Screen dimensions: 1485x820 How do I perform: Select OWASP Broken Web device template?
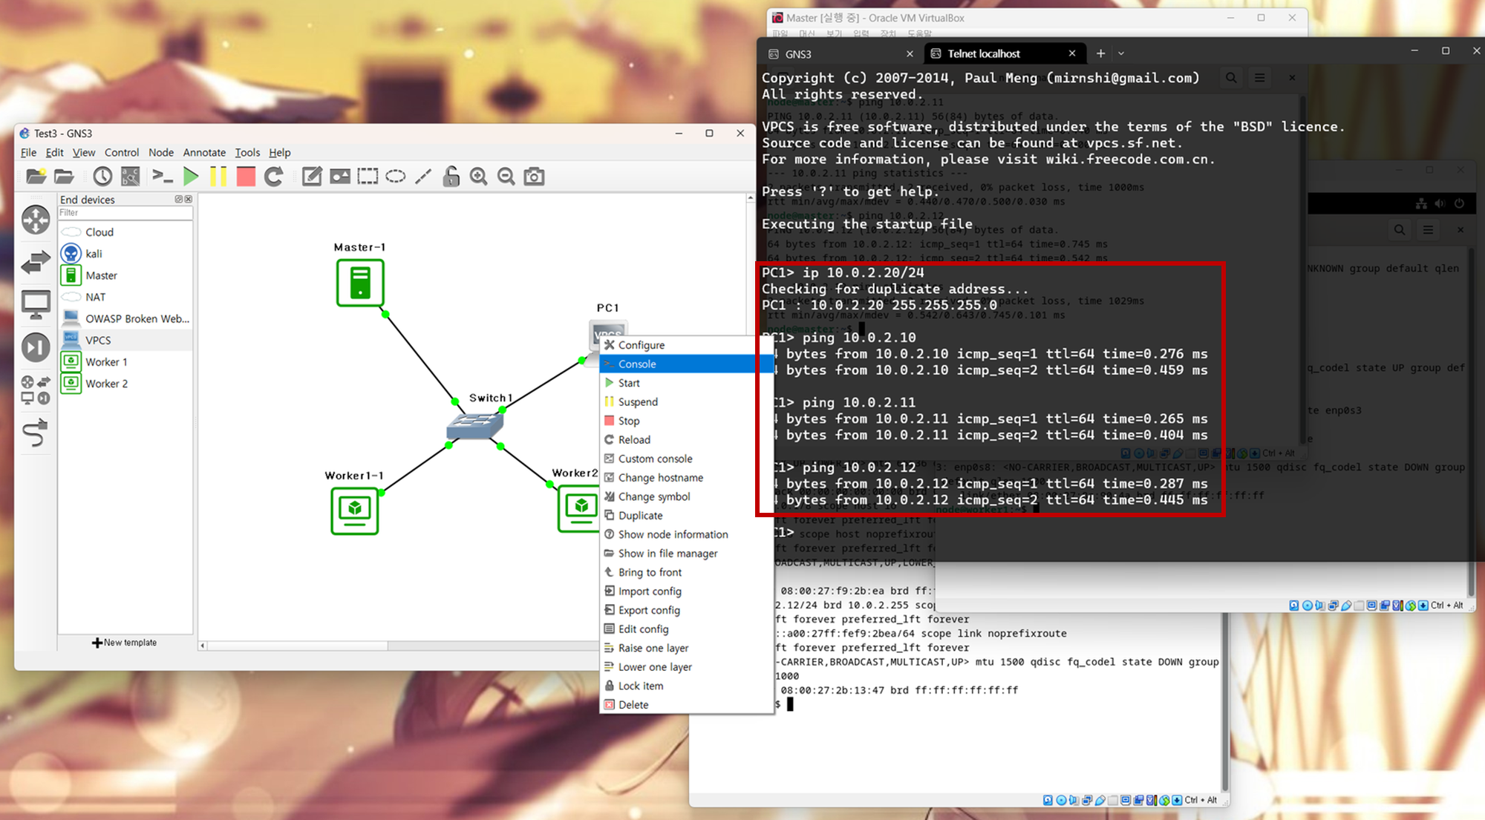[x=125, y=318]
